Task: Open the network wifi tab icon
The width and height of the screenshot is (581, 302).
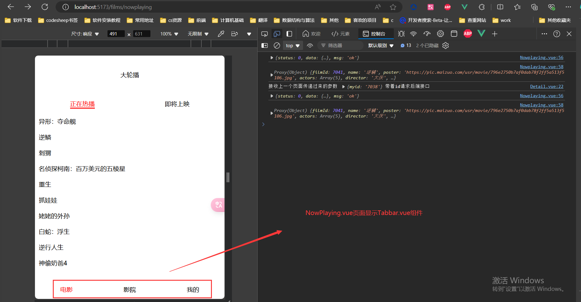Action: tap(414, 34)
